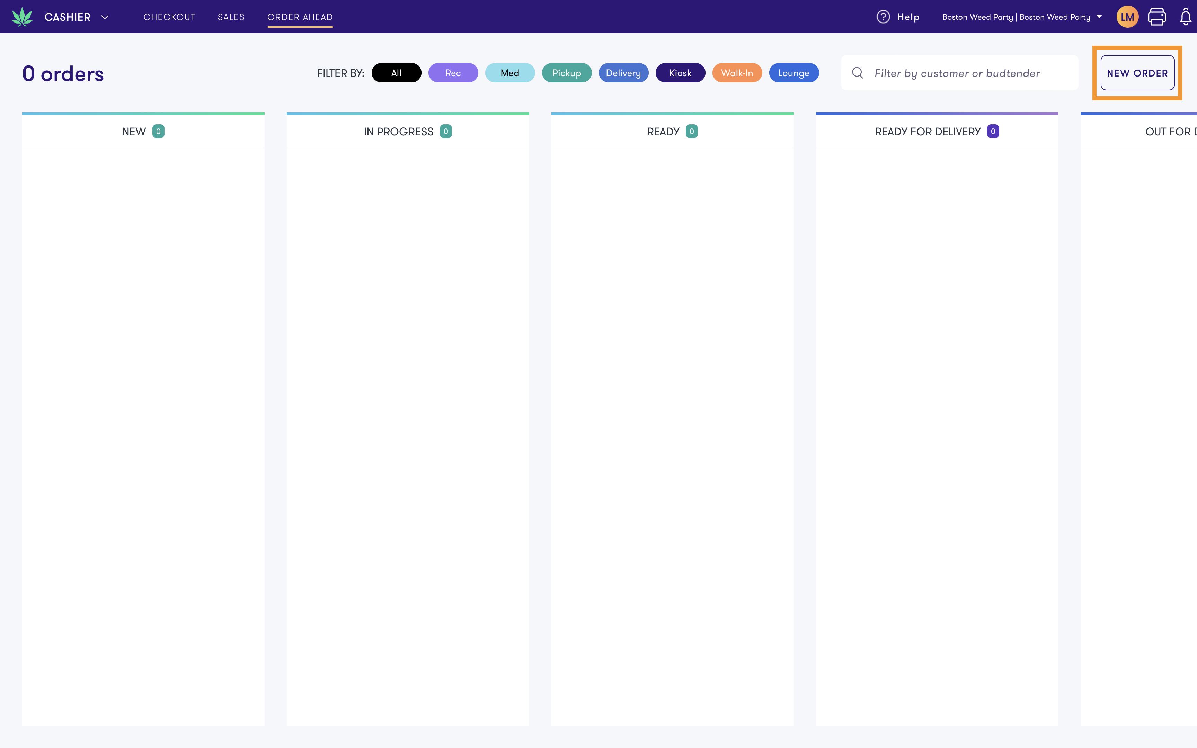1197x748 pixels.
Task: Click the Help link
Action: coord(908,17)
